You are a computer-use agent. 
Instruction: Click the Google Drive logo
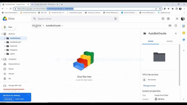[x=5, y=19]
